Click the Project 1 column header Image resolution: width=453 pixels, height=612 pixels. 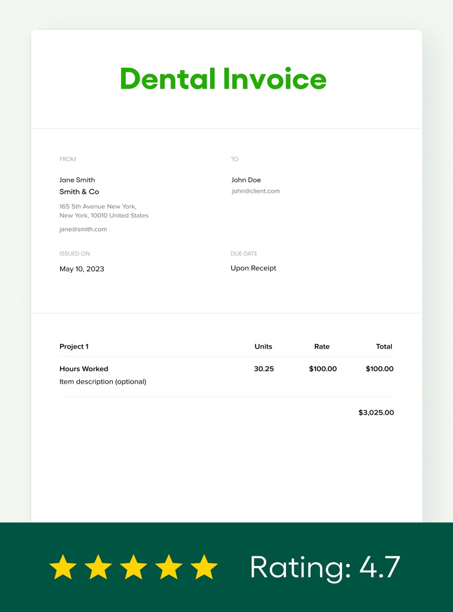tap(74, 347)
